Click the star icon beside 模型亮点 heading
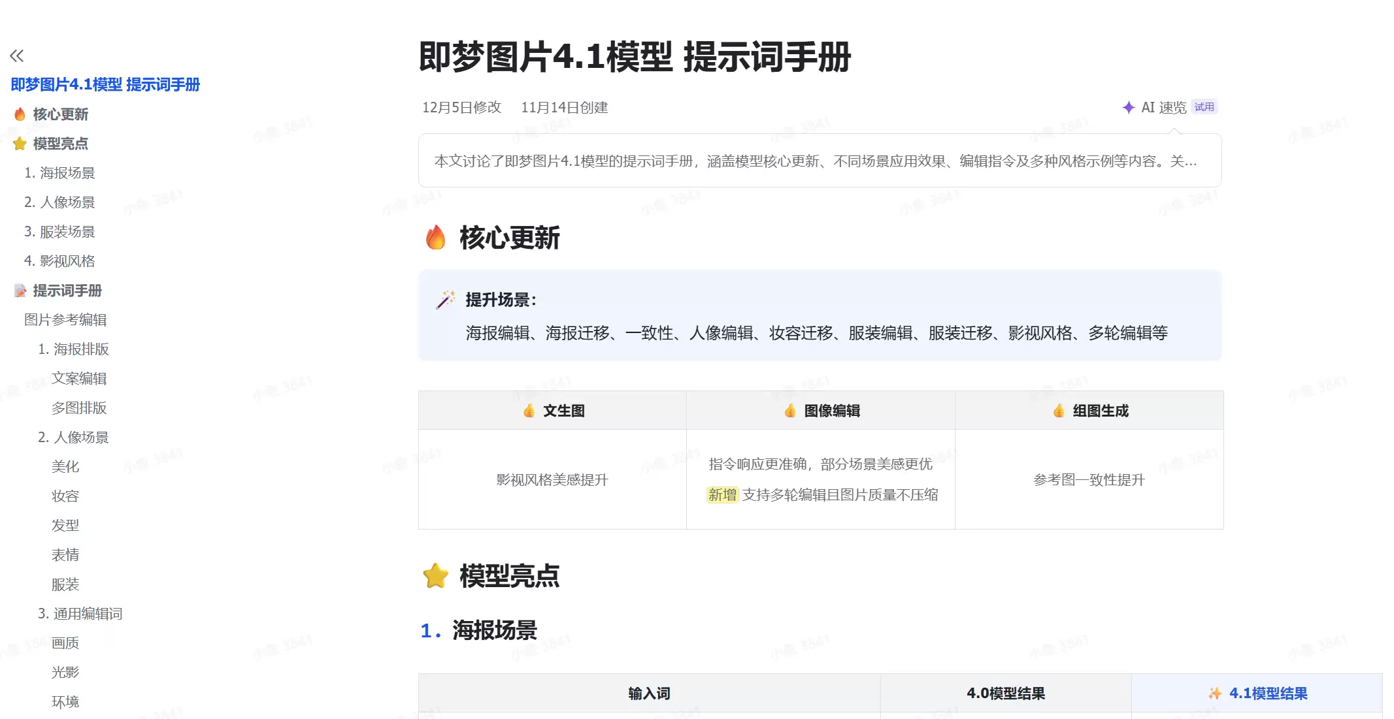 pyautogui.click(x=435, y=577)
